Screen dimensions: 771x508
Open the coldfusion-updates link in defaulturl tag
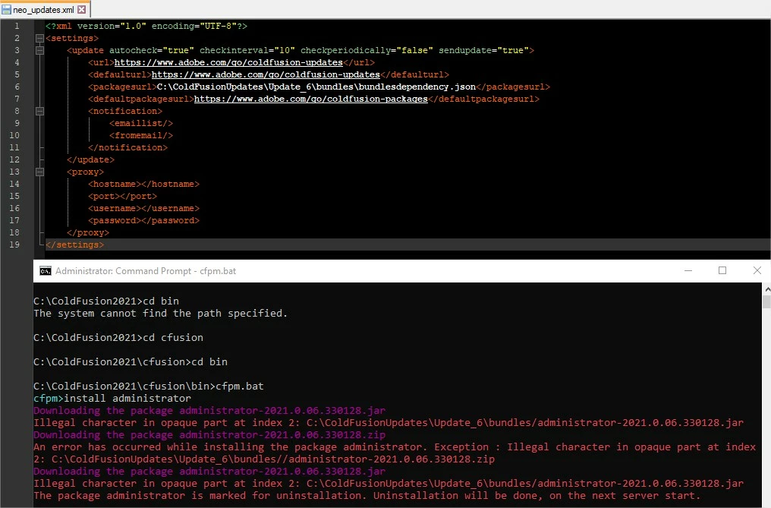pyautogui.click(x=266, y=74)
